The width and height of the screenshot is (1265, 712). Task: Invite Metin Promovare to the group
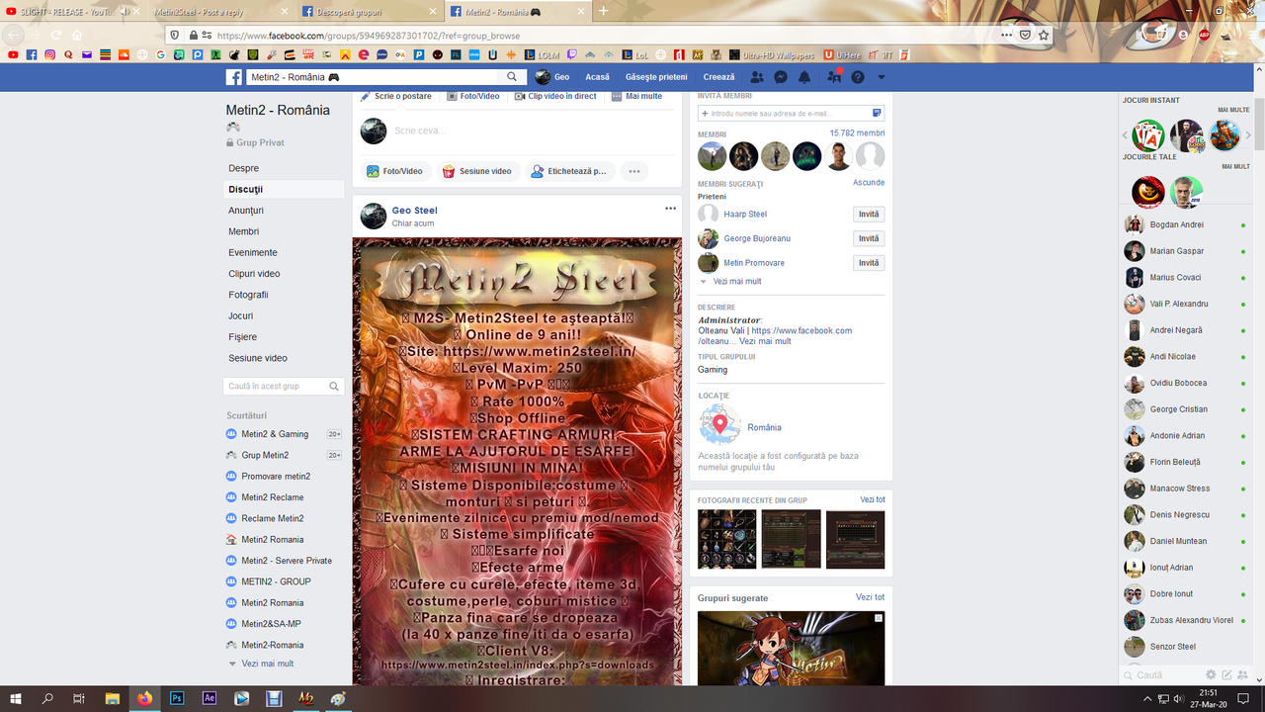[869, 263]
